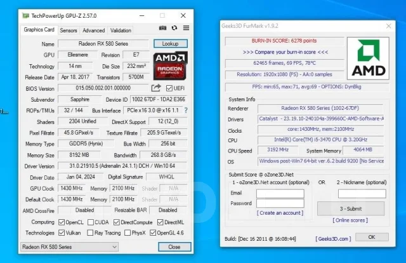The height and width of the screenshot is (263, 406).
Task: Open the Radeon RX 580 Series GPU dropdown
Action: tap(69, 247)
